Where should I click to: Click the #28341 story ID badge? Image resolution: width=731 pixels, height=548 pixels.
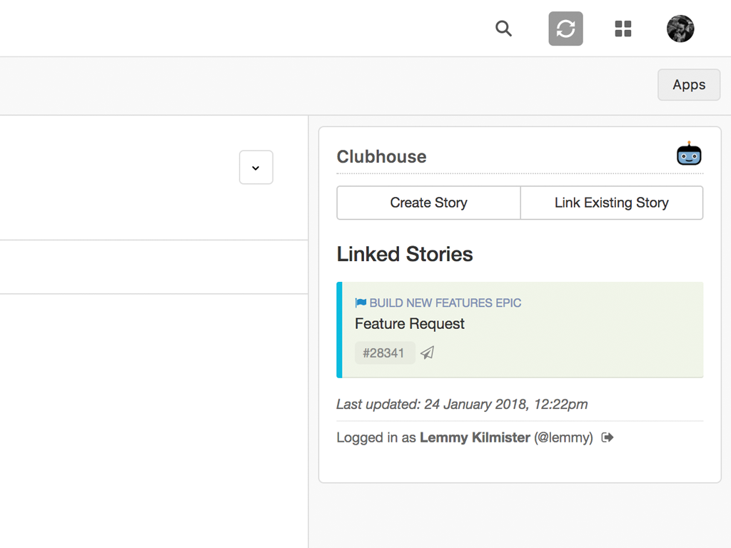(x=384, y=353)
